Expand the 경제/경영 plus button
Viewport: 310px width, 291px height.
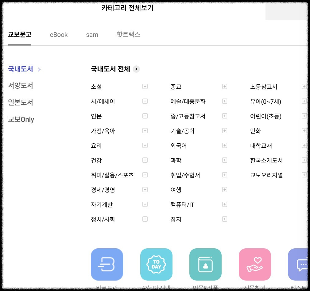coord(145,190)
